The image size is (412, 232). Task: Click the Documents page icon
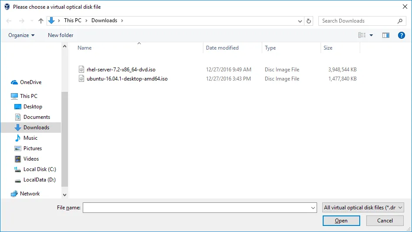click(x=18, y=117)
